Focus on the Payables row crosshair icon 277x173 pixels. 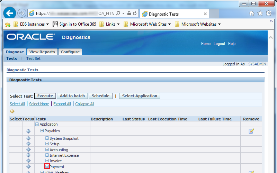point(28,131)
